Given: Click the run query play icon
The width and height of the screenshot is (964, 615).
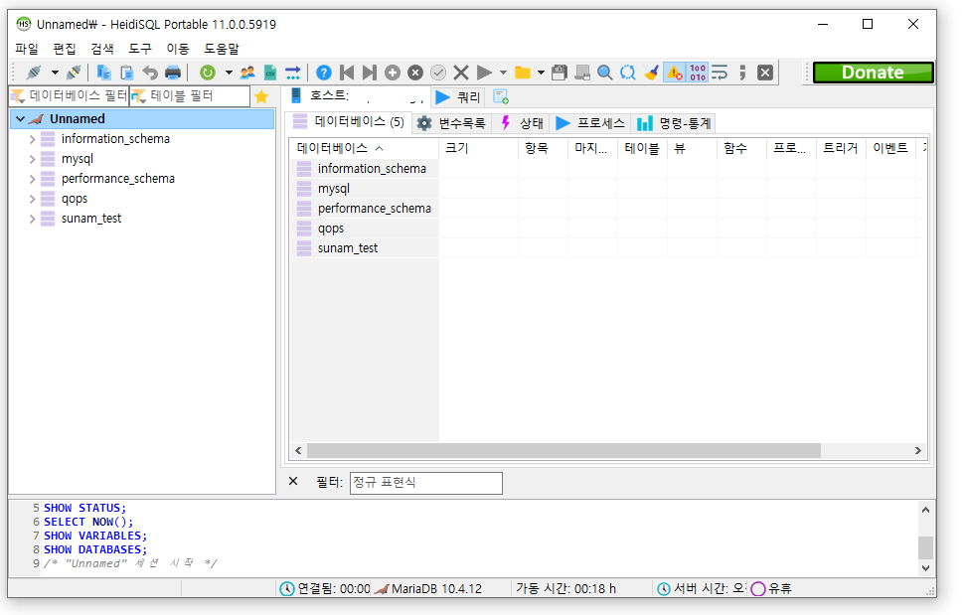Looking at the screenshot, I should coord(484,73).
